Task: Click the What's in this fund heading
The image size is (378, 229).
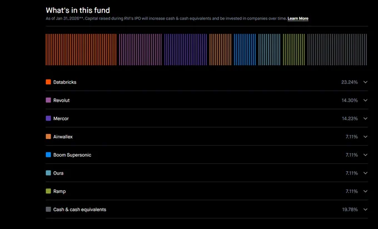Action: (78, 10)
